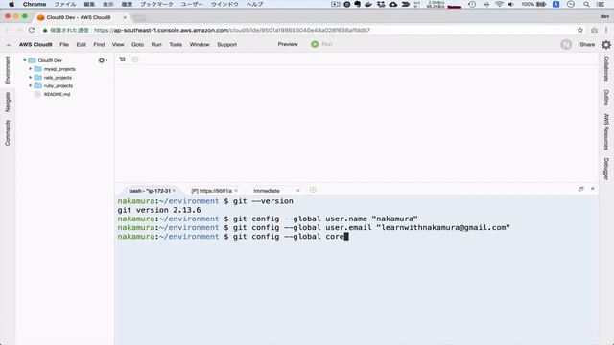614x345 pixels.
Task: Maximize the terminal panel
Action: pos(581,189)
